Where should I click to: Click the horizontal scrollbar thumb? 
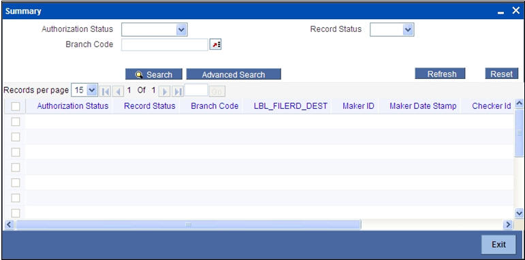pos(188,225)
